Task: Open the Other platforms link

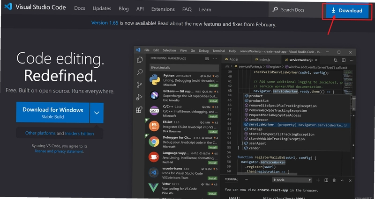Action: 40,133
